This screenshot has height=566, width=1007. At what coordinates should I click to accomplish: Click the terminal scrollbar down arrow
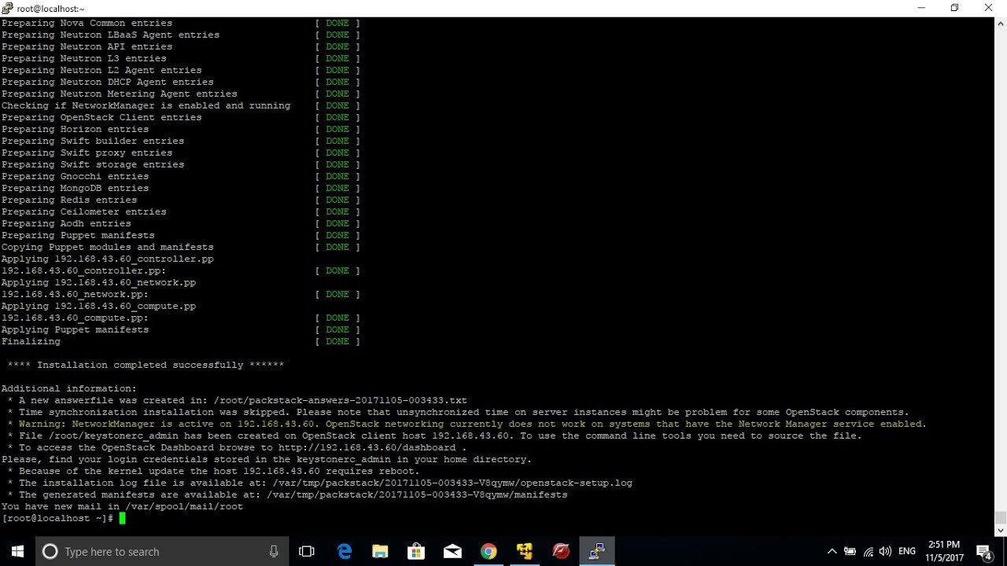(x=1001, y=530)
